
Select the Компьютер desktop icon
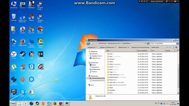click(x=14, y=5)
